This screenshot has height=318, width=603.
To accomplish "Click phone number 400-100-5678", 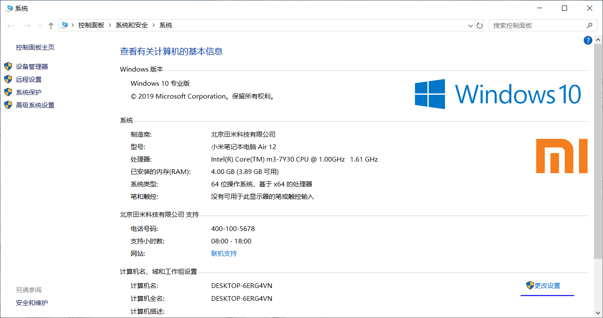I will pyautogui.click(x=233, y=228).
